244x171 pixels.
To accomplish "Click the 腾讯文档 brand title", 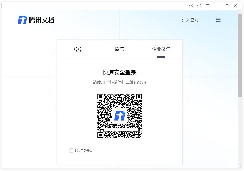I will pos(41,20).
